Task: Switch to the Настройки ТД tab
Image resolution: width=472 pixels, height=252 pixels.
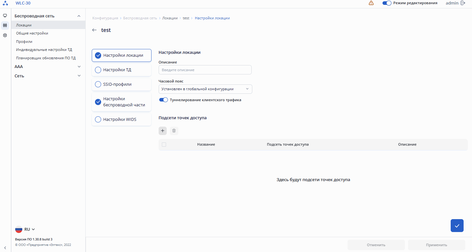Action: [x=121, y=70]
